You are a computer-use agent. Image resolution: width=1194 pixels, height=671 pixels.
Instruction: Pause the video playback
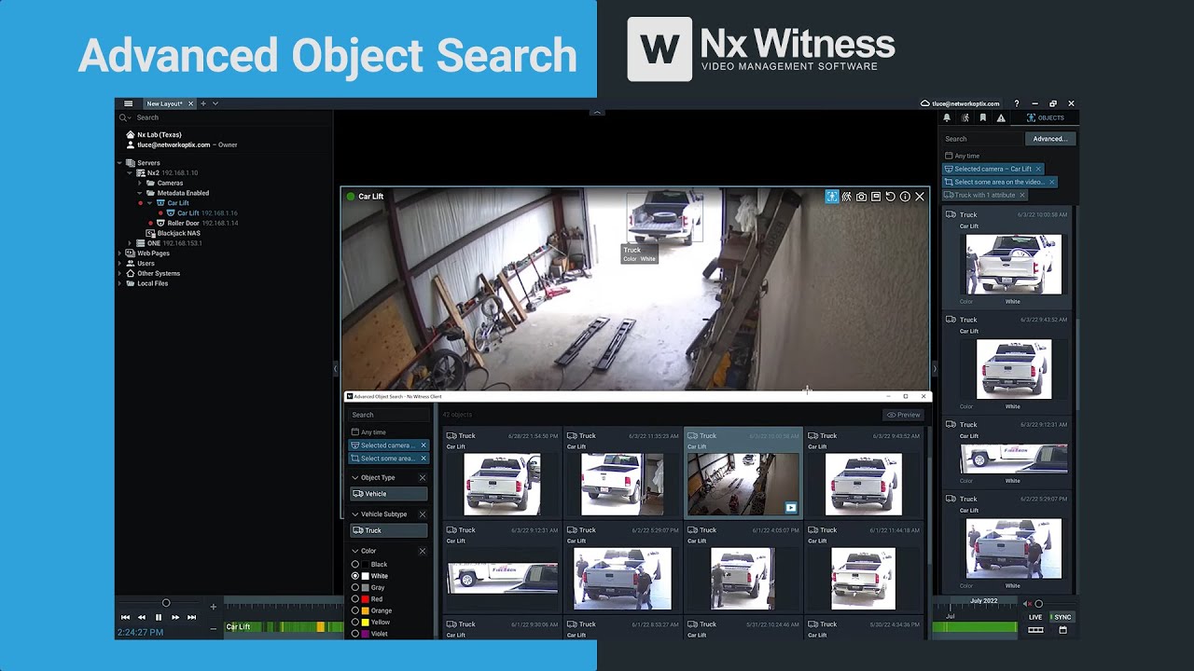(159, 617)
